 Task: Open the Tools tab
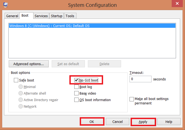click(70, 16)
